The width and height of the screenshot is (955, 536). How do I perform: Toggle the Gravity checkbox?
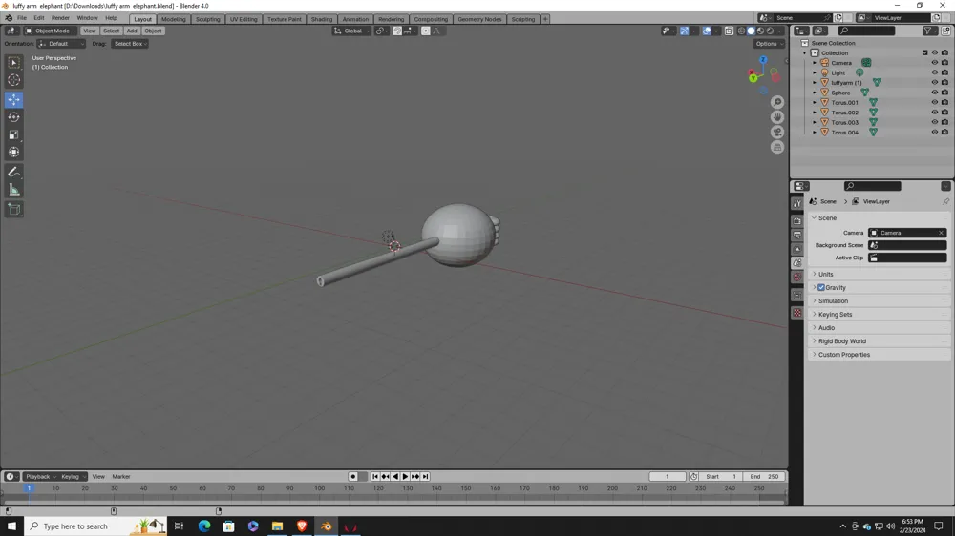pyautogui.click(x=821, y=287)
